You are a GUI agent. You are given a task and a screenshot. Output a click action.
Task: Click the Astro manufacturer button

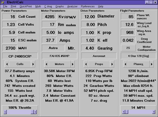pyautogui.click(x=53, y=48)
